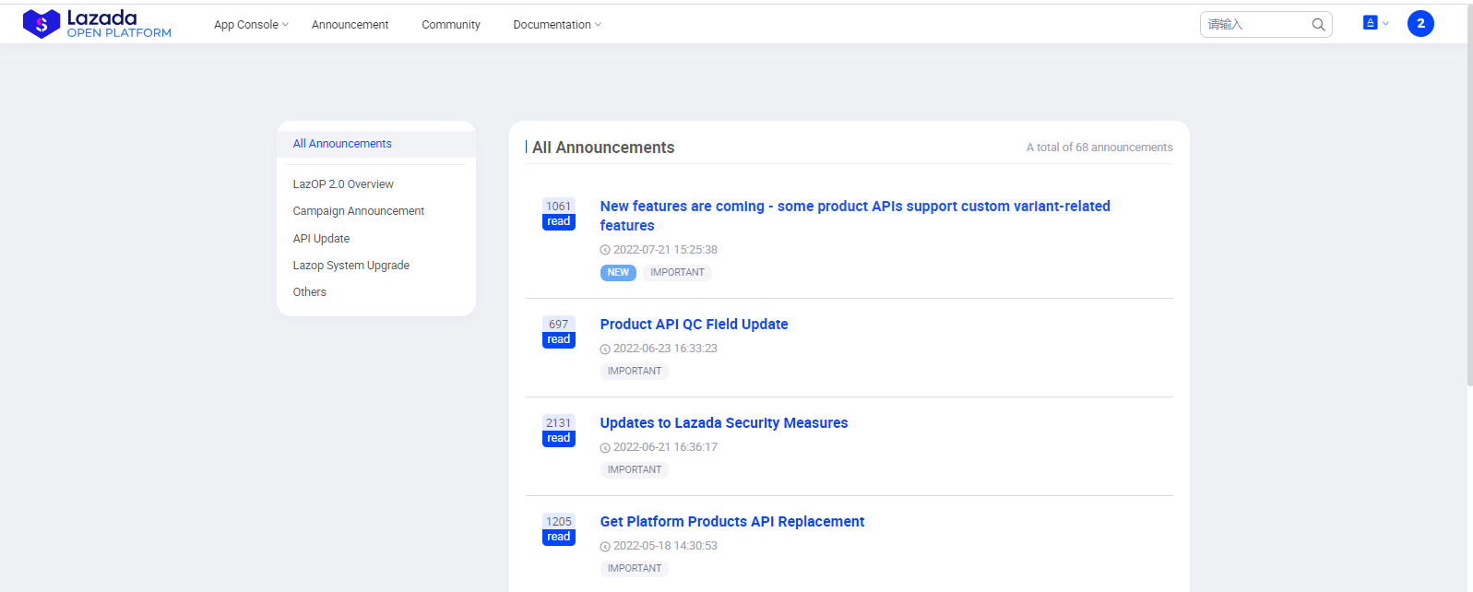Select All Announcements in sidebar
This screenshot has height=592, width=1473.
coord(342,144)
